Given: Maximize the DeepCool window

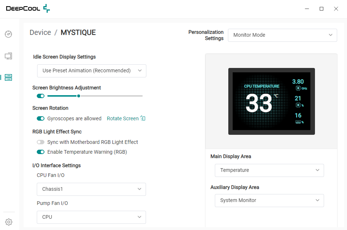Looking at the screenshot, I should click(x=322, y=9).
